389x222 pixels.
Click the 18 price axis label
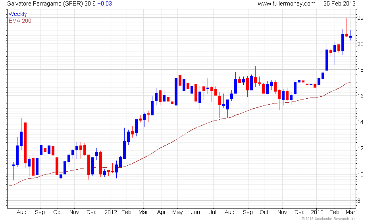click(360, 70)
